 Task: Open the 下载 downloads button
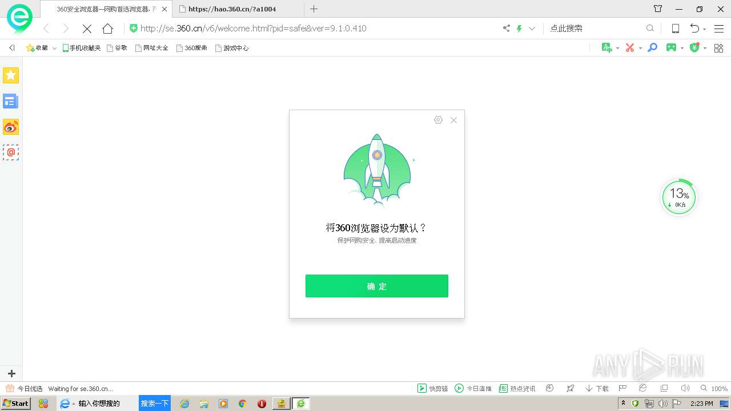coord(597,388)
